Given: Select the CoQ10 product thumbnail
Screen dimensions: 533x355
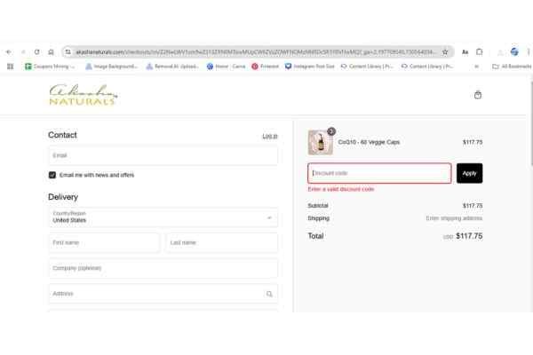Looking at the screenshot, I should [x=320, y=142].
